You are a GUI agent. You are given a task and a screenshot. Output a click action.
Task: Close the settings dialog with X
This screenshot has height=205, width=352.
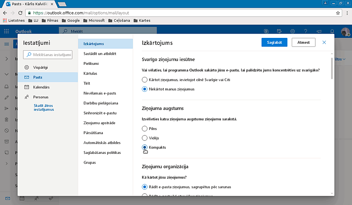click(324, 42)
